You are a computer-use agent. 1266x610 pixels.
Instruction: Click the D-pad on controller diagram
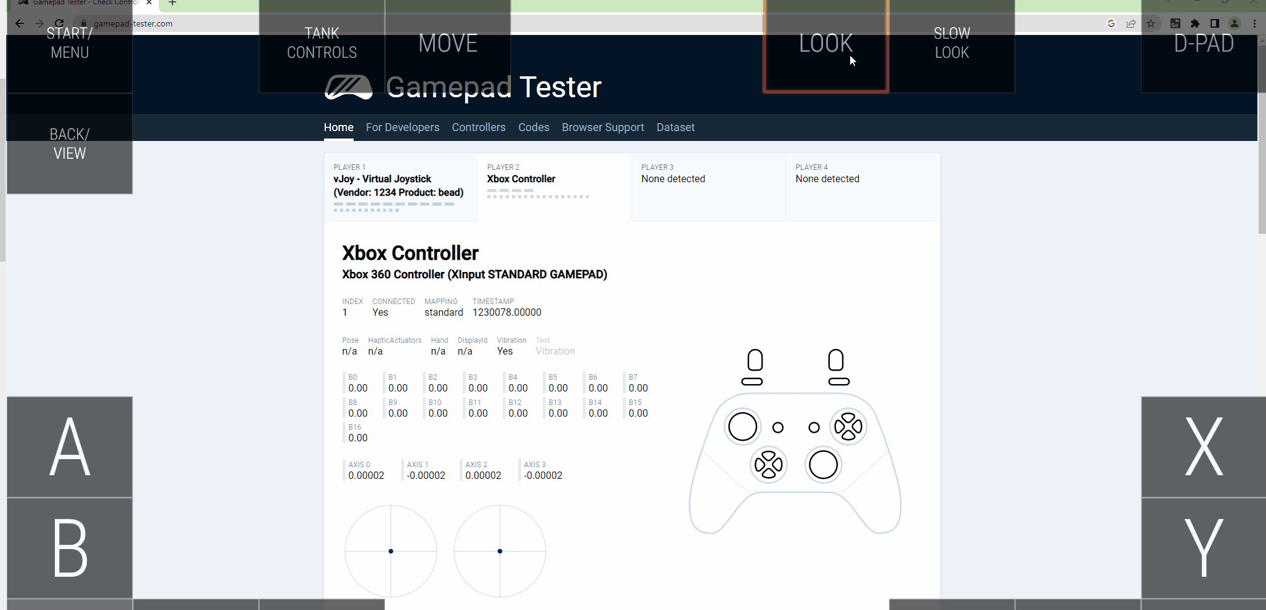click(768, 465)
